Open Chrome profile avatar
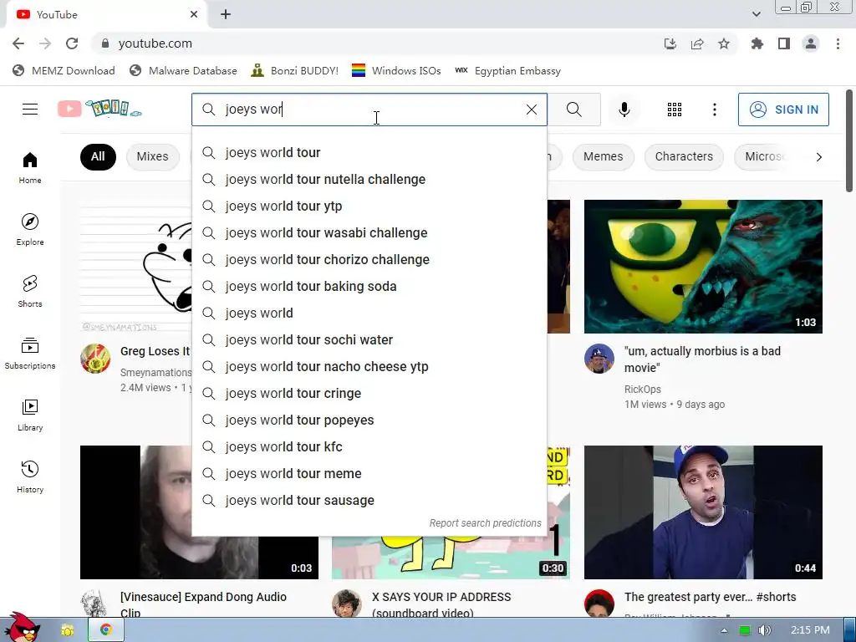 pos(811,43)
